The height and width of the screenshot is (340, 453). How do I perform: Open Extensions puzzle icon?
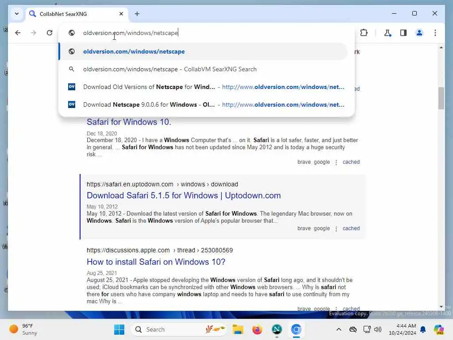click(364, 33)
